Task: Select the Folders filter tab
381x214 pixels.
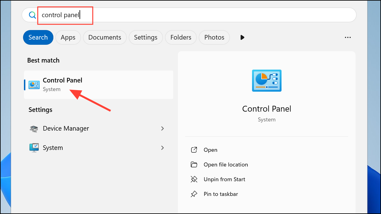Action: point(181,37)
